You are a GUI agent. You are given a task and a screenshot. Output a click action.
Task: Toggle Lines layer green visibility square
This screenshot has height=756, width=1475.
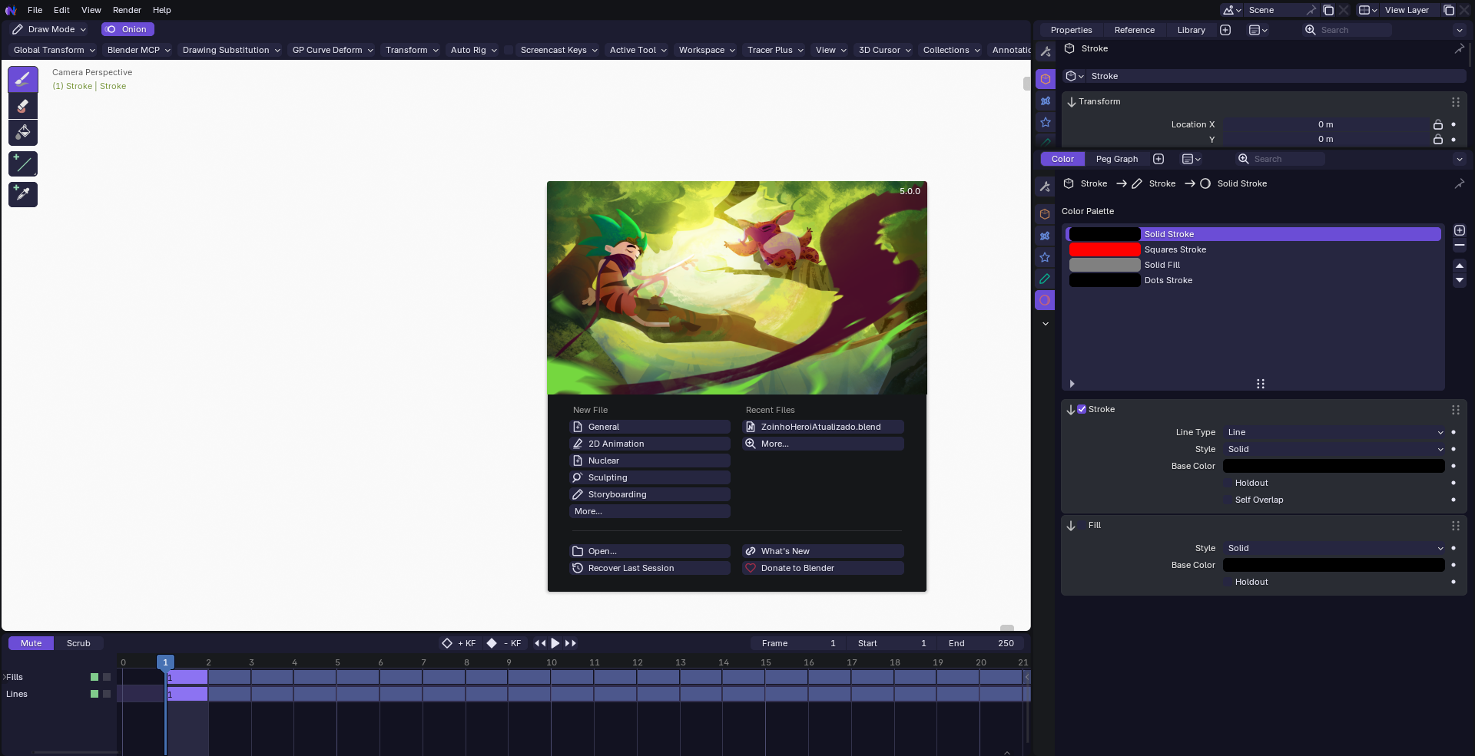click(x=94, y=694)
